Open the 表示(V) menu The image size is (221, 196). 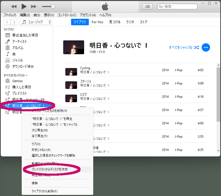(x=49, y=15)
